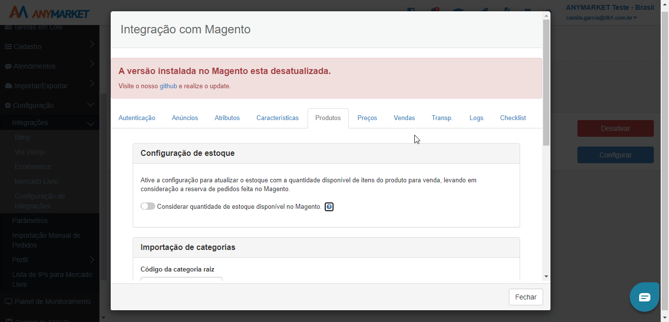Select the Produtos tab

point(328,118)
